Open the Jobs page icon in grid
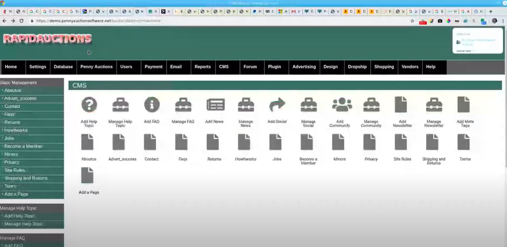This screenshot has width=507, height=247. click(275, 142)
